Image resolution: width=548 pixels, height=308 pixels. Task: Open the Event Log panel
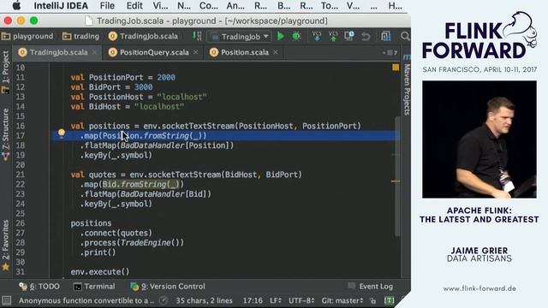(x=371, y=287)
